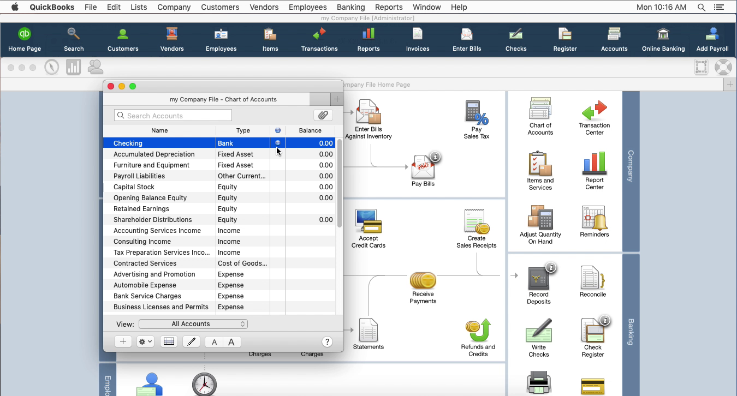The width and height of the screenshot is (737, 396).
Task: Open the Accounts toolbar icon
Action: [614, 39]
